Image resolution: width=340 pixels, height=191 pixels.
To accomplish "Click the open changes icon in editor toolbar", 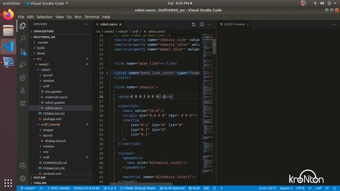I will pyautogui.click(x=193, y=24).
